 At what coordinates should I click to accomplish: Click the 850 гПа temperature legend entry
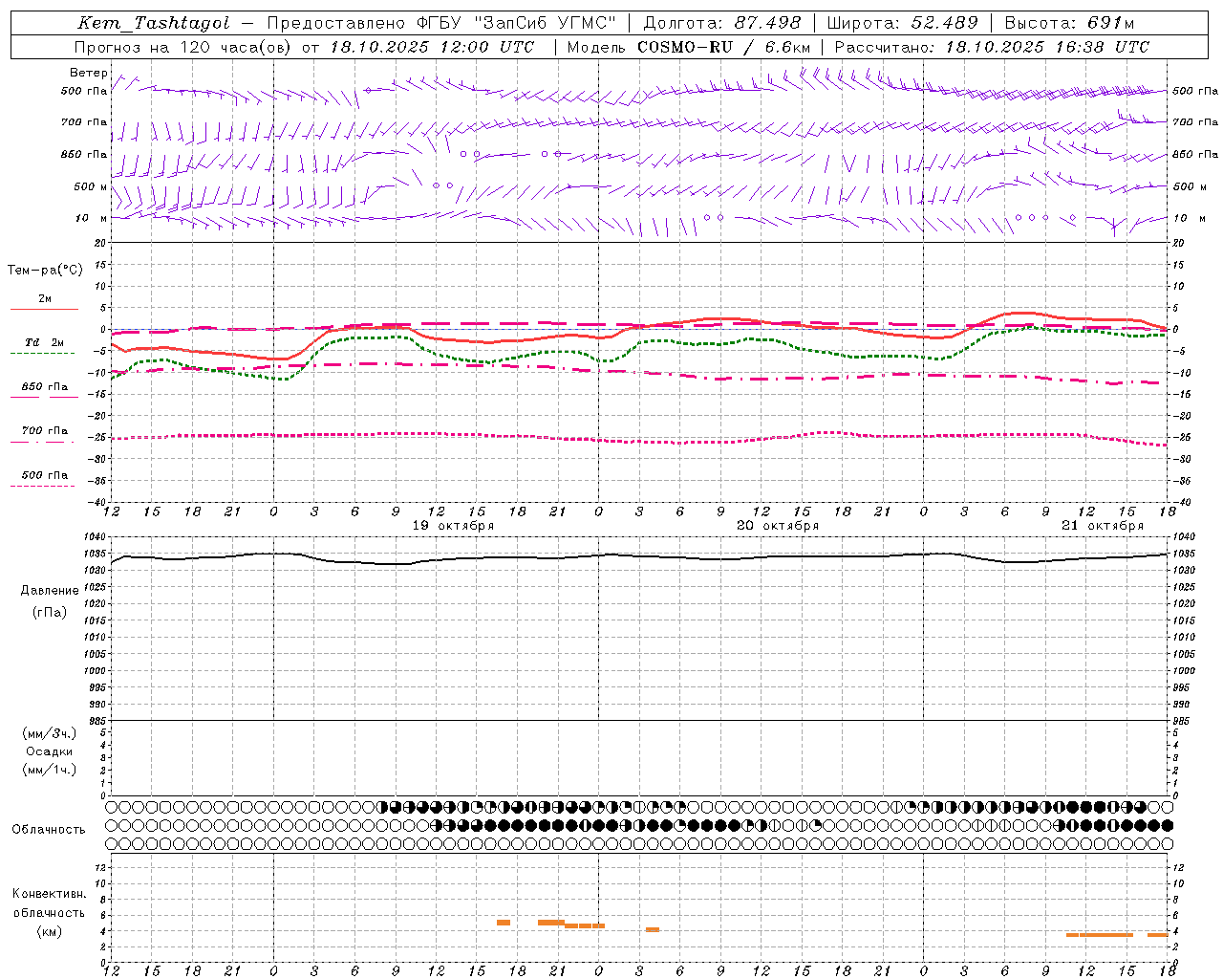pos(45,387)
